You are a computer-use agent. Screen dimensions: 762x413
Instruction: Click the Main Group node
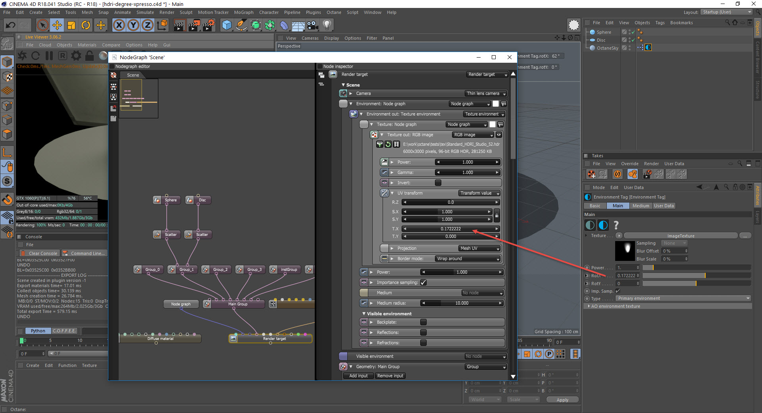click(234, 304)
